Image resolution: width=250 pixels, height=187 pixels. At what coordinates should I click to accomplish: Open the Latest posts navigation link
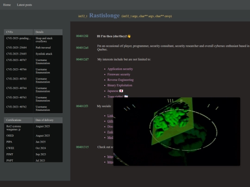[25, 5]
